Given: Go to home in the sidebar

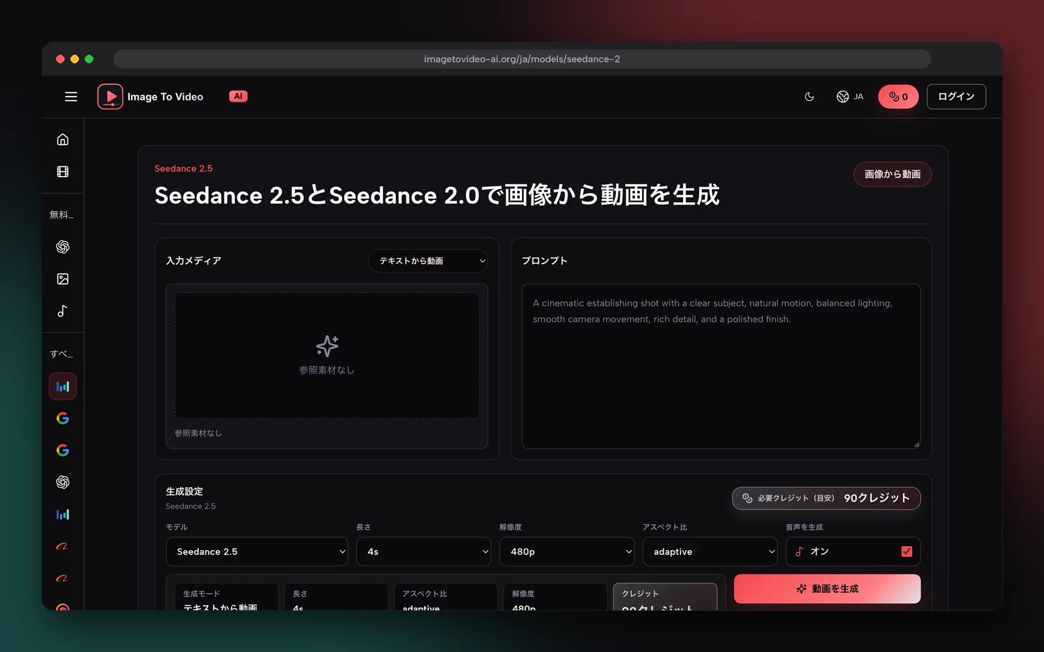Looking at the screenshot, I should coord(63,140).
